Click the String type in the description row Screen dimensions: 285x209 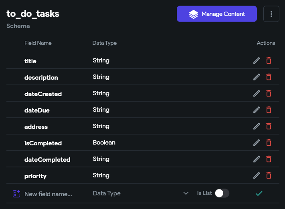pyautogui.click(x=101, y=77)
